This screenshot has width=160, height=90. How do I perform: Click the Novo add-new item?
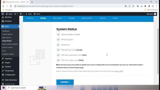[x=29, y=14]
